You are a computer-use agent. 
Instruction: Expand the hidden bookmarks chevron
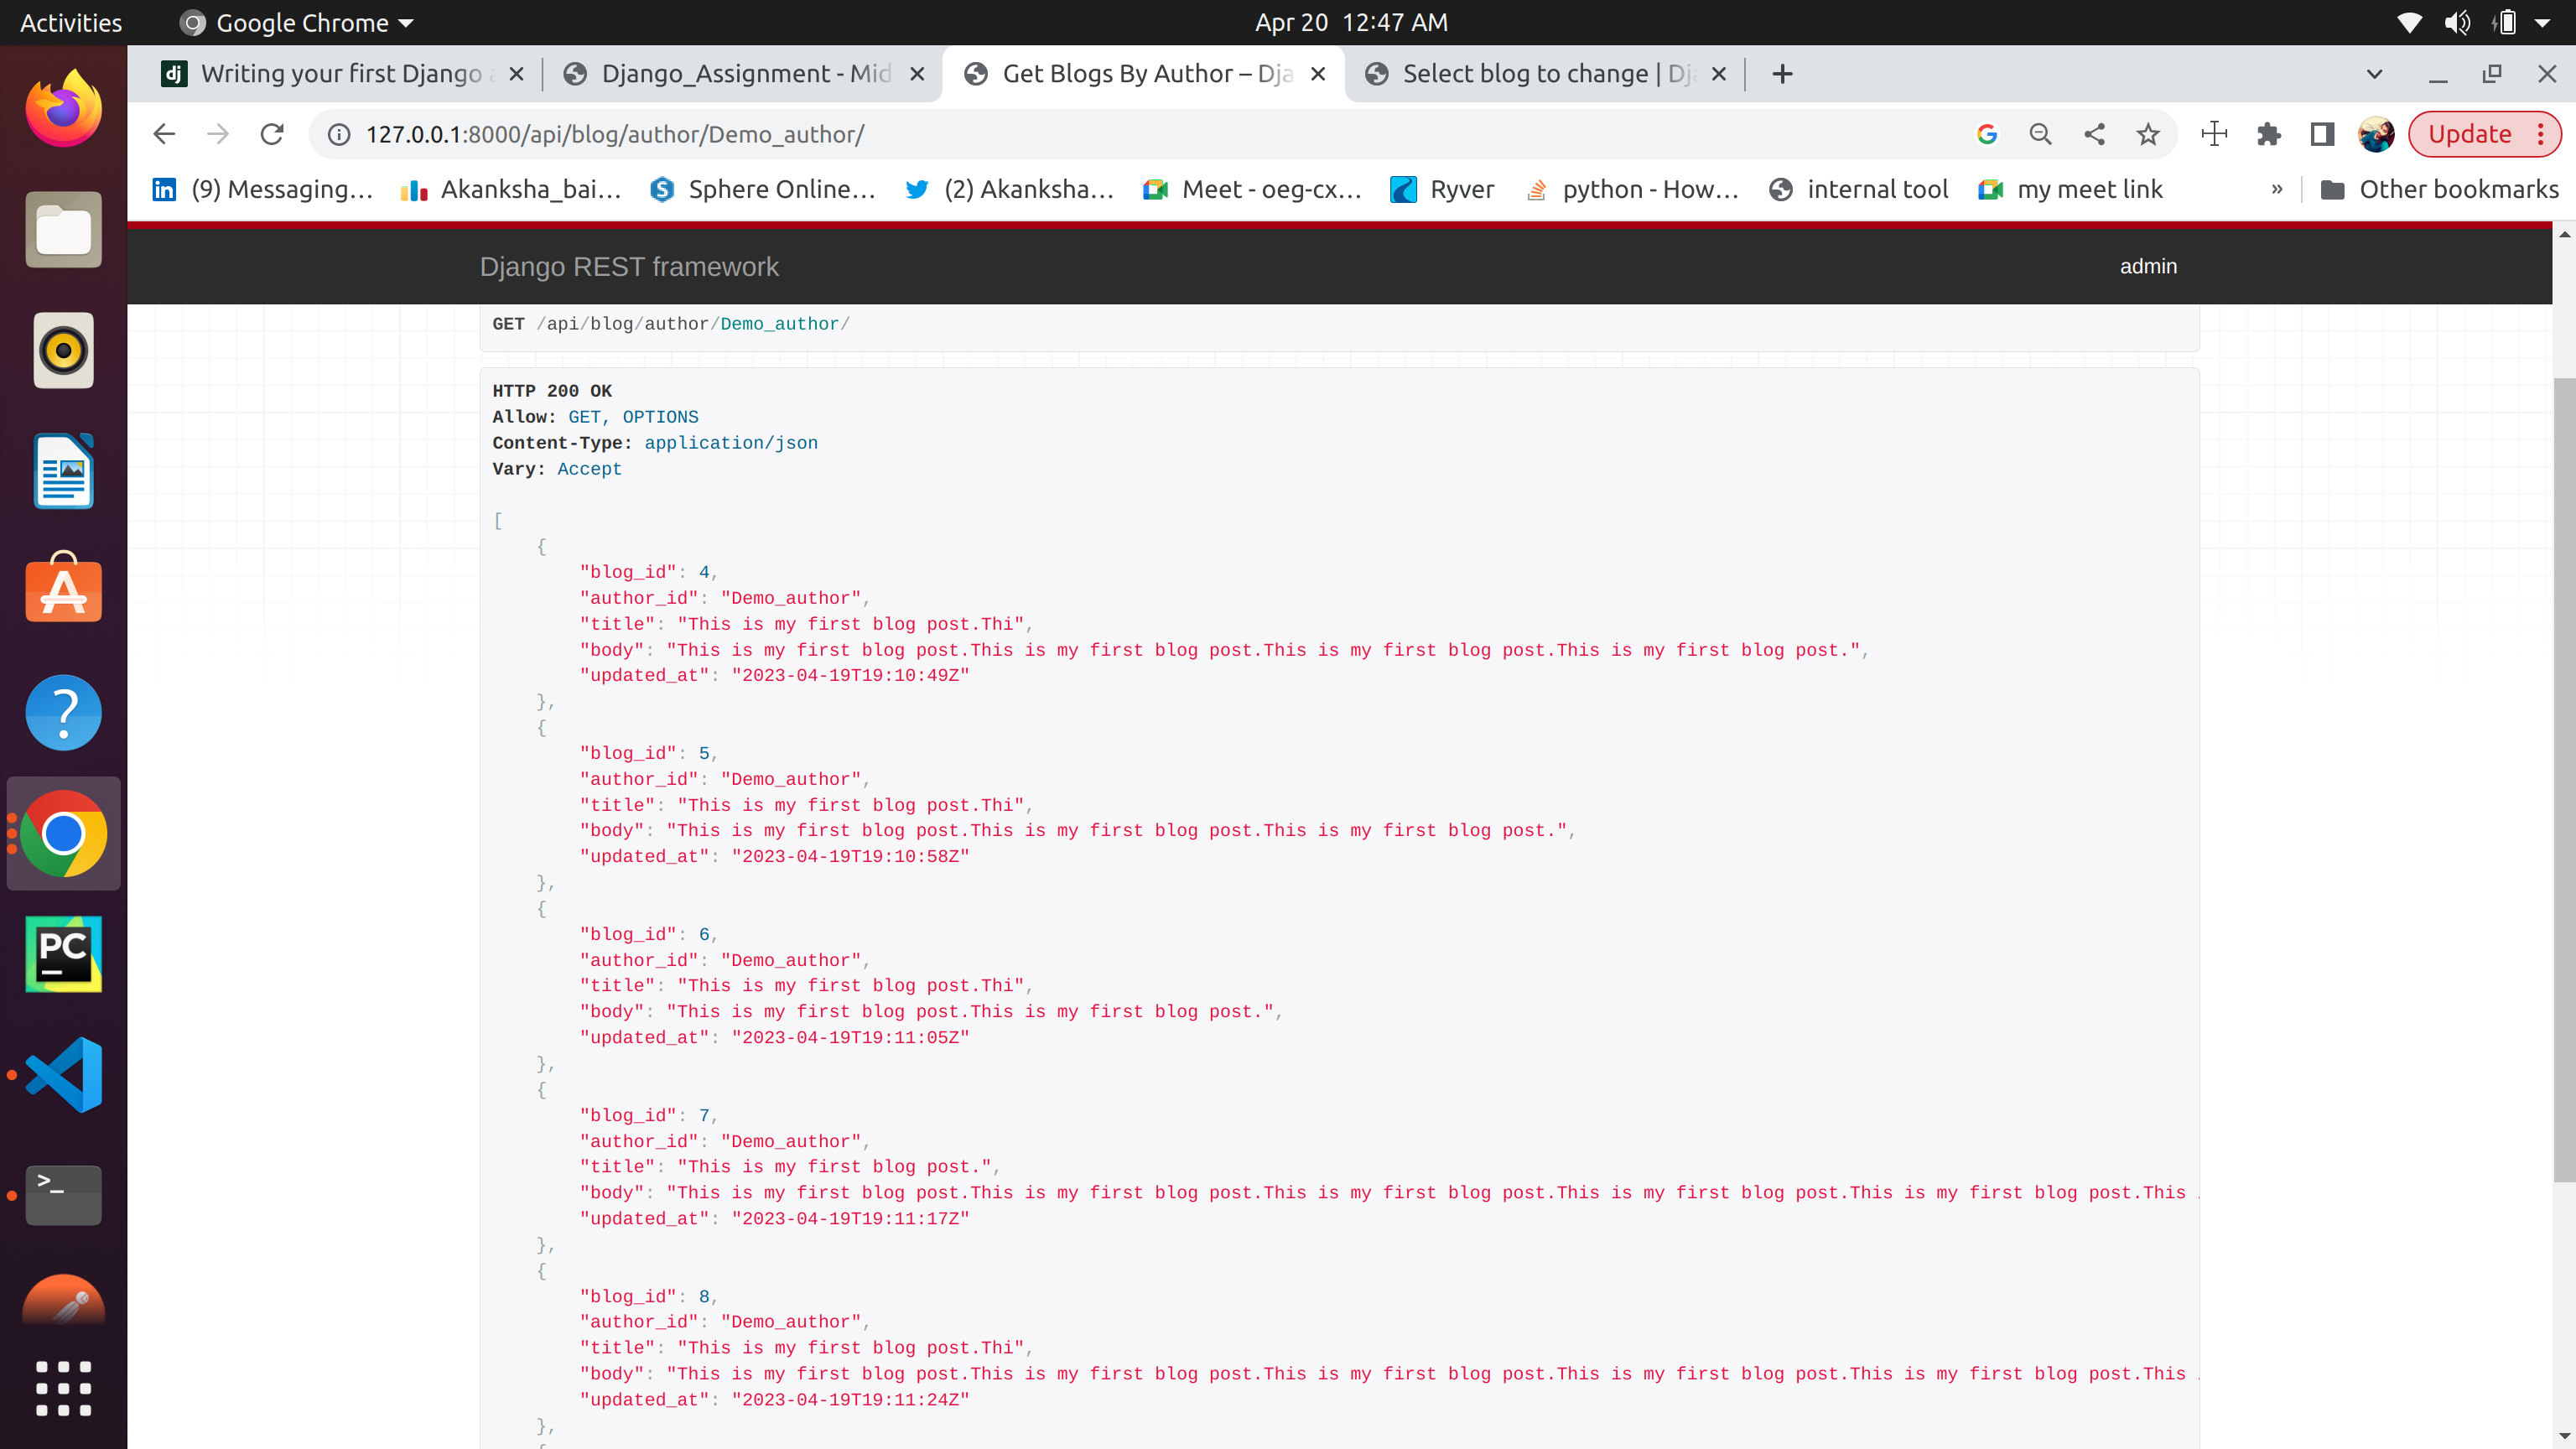pos(2278,189)
